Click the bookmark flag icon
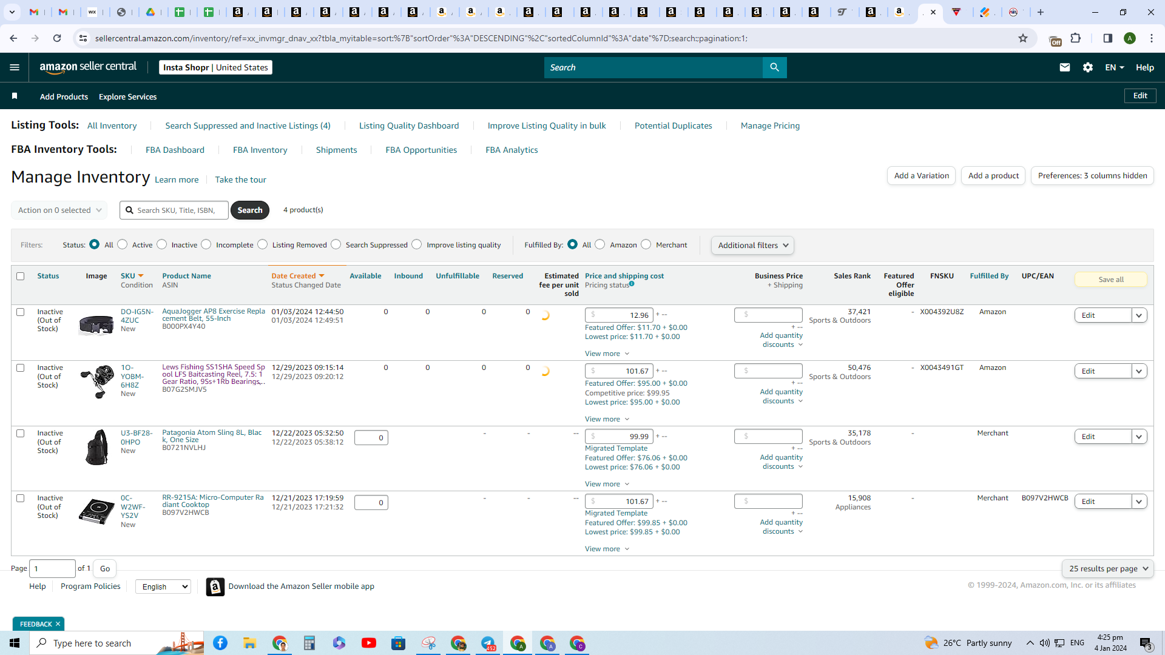The image size is (1165, 655). click(x=15, y=96)
